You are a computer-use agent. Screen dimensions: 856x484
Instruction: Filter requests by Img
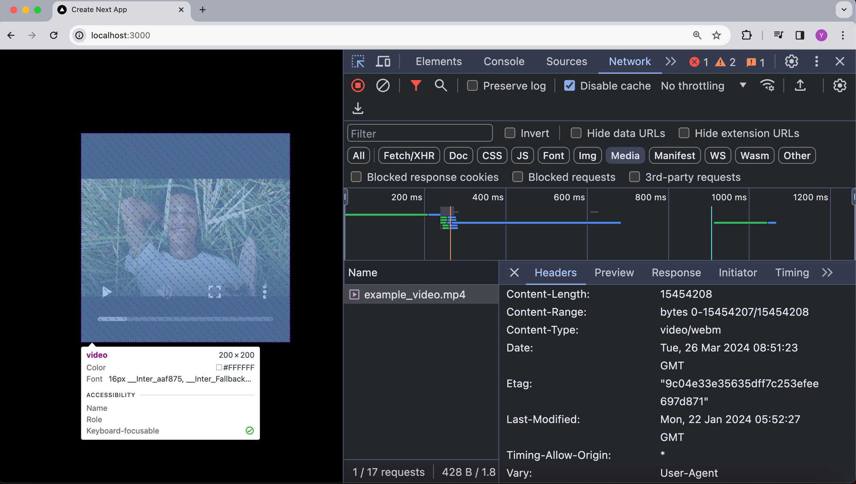[587, 155]
